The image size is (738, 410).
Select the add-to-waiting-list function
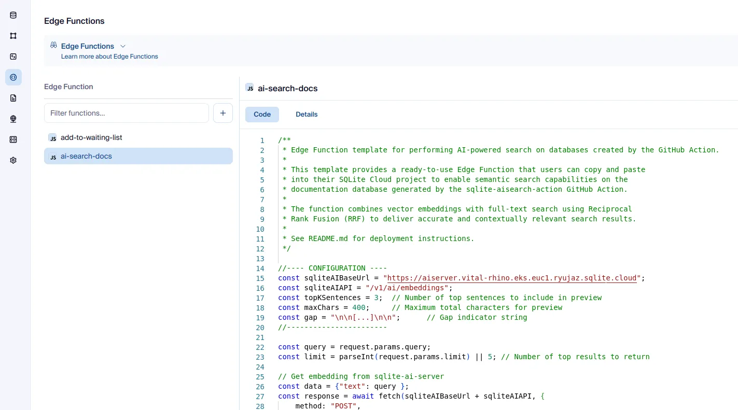91,137
